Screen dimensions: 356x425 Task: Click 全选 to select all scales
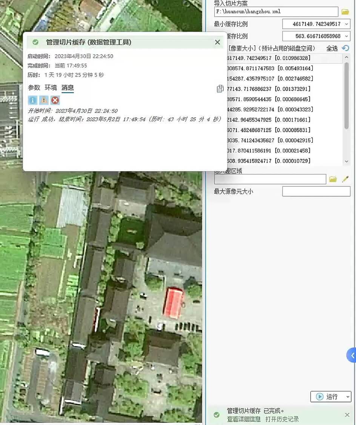[x=332, y=48]
